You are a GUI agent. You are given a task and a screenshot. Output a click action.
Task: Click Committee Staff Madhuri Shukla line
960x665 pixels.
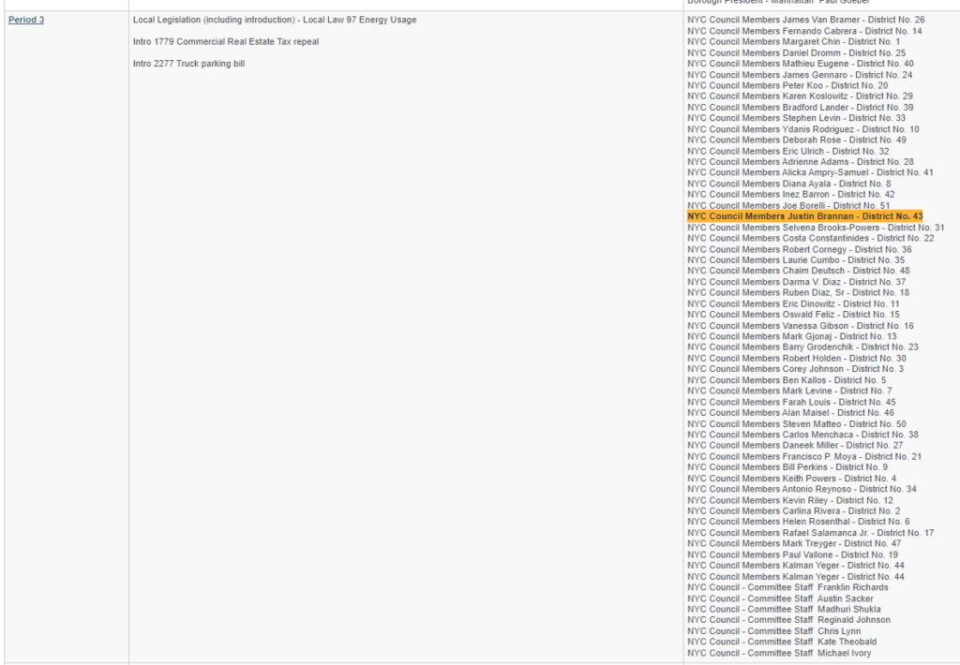pos(784,609)
